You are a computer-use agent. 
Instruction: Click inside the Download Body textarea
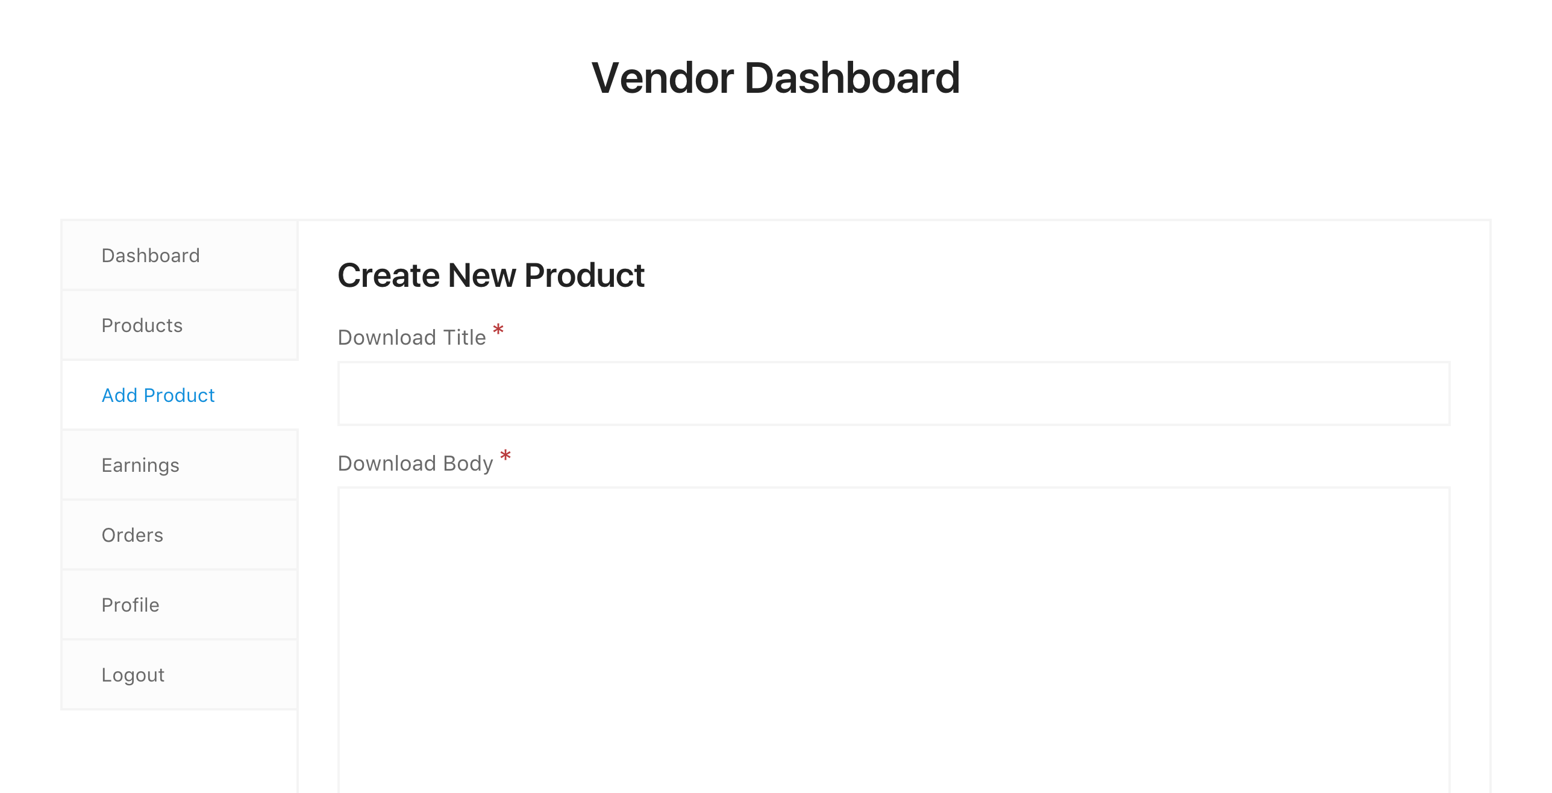point(893,639)
